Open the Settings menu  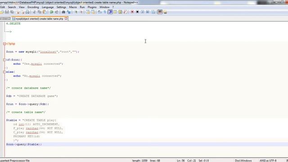(x=61, y=7)
